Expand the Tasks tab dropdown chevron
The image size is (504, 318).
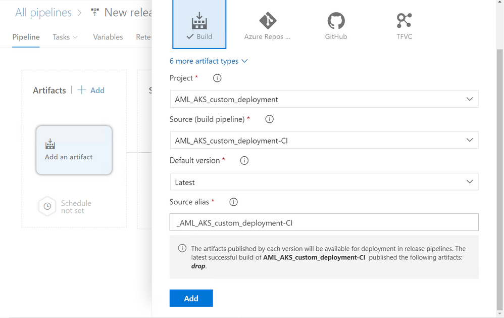tap(75, 37)
